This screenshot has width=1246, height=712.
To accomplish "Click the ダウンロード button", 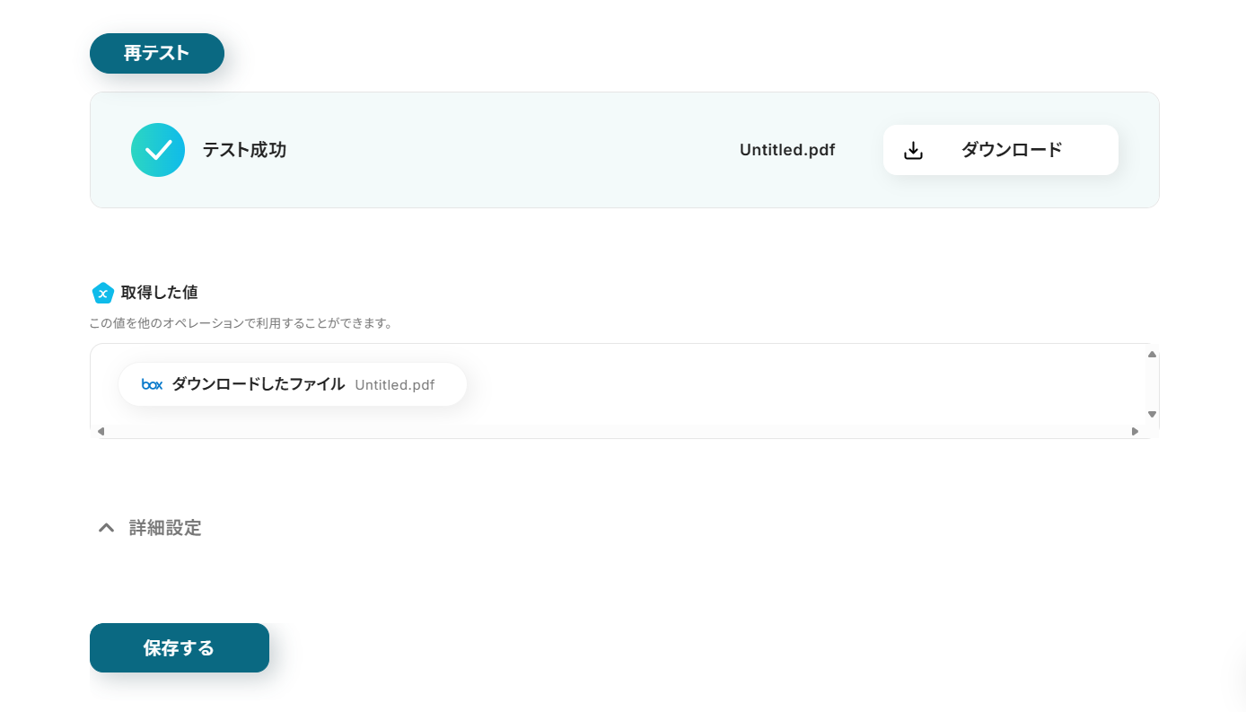I will coord(1000,150).
